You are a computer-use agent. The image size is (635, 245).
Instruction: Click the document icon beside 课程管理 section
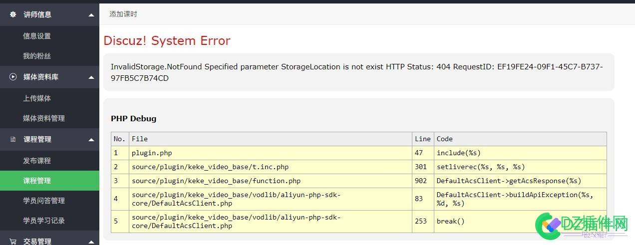(x=13, y=139)
